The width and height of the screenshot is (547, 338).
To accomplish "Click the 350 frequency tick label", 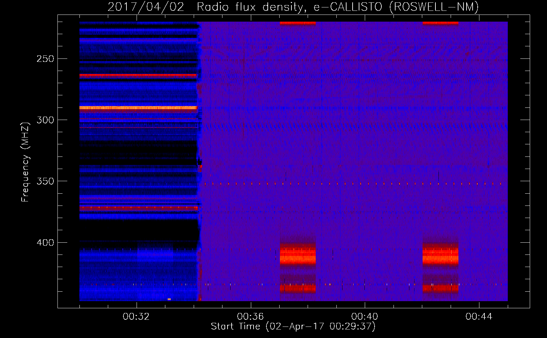I will pyautogui.click(x=45, y=181).
